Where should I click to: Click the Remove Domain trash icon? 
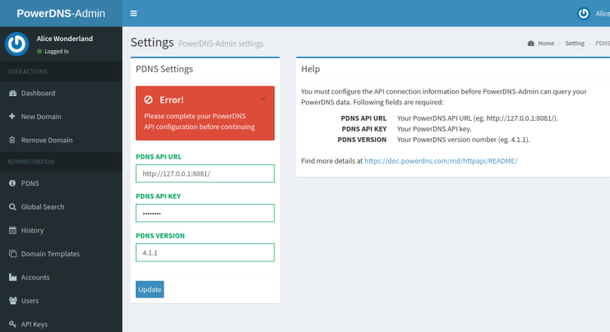coord(12,140)
